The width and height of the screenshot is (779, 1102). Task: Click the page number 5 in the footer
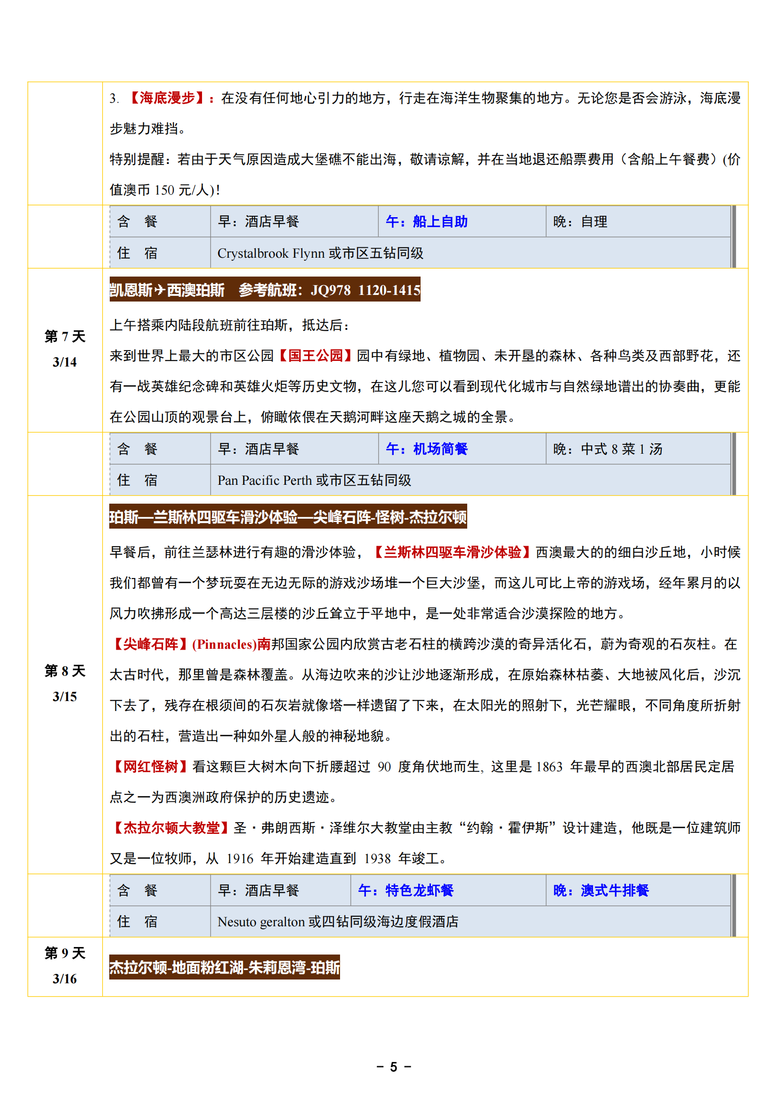393,1067
